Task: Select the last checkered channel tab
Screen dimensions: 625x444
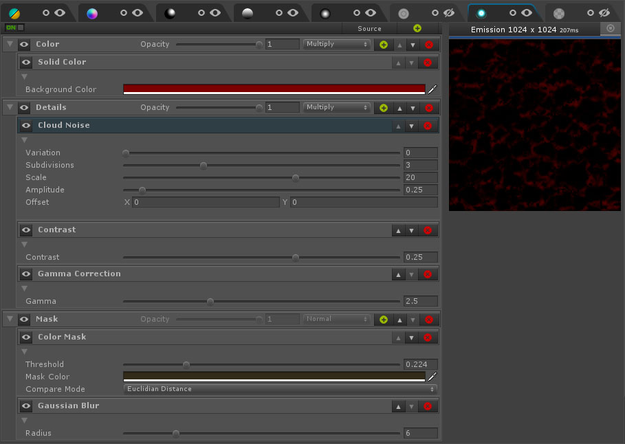Action: point(559,14)
